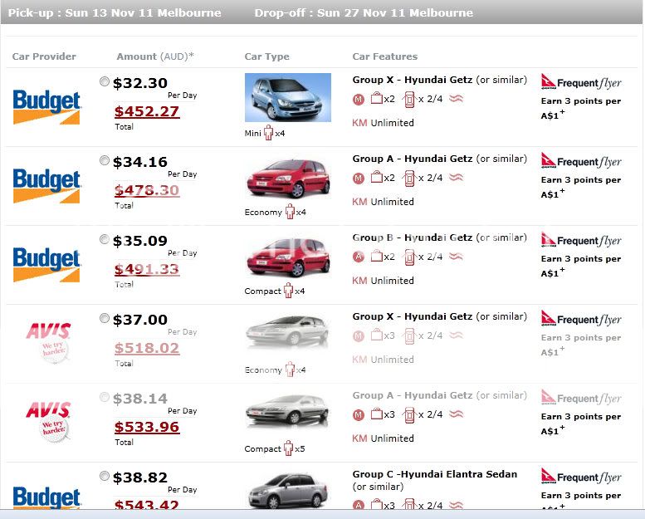Click the Budget logo in the first row
Screen dimensions: 645x519
[46, 107]
